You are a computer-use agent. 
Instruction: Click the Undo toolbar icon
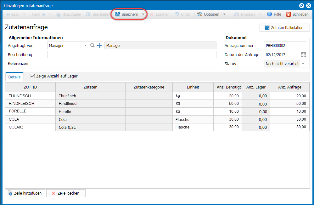pos(177,14)
